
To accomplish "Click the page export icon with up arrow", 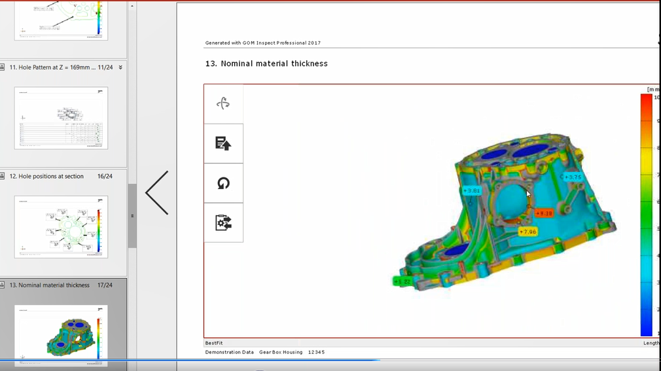I will tap(223, 144).
